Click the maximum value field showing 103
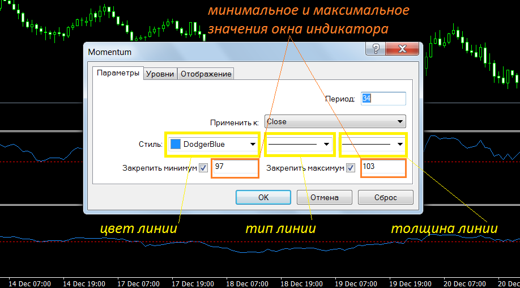 [x=383, y=168]
